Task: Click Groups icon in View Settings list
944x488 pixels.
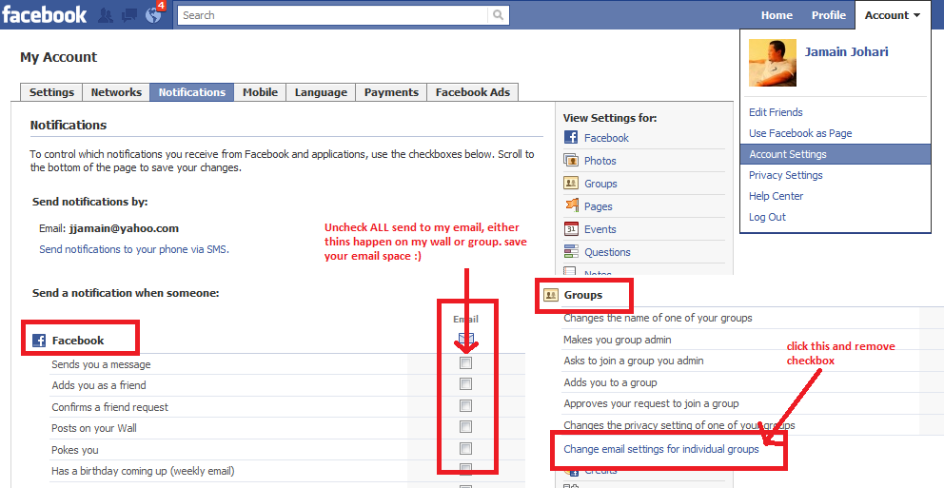Action: pos(571,183)
